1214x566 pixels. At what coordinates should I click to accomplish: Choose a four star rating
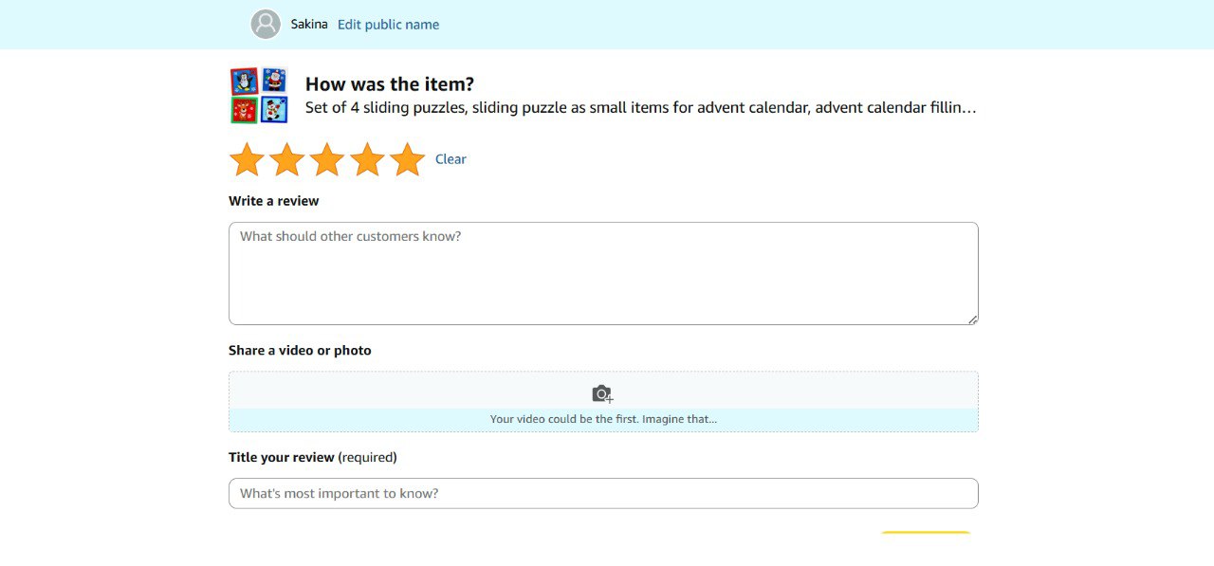tap(367, 159)
